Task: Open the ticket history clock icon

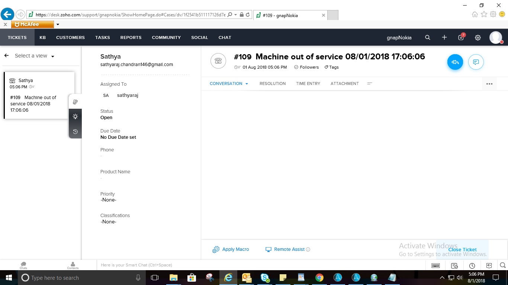Action: tap(75, 131)
